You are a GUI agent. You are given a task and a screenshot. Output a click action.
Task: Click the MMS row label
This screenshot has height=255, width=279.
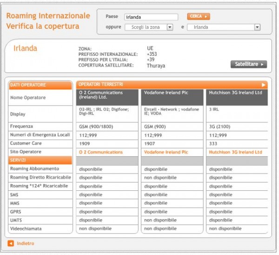pos(15,203)
